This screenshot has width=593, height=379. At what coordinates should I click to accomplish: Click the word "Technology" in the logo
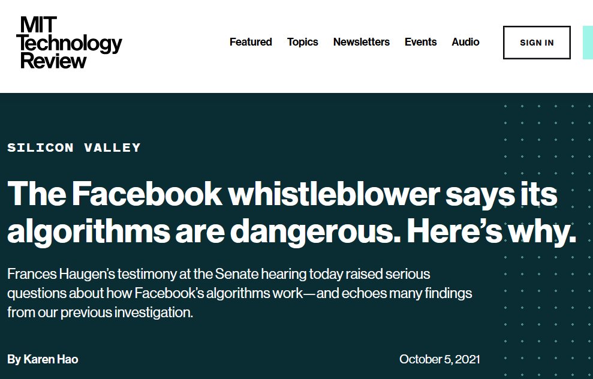click(x=69, y=44)
